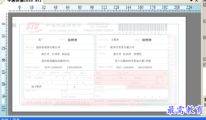
Task: Select destination city field 杭州市
Action: (147, 40)
